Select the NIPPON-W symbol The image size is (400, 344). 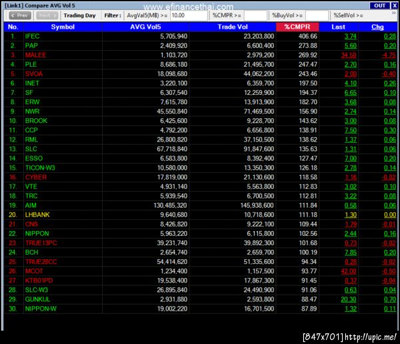tap(41, 309)
